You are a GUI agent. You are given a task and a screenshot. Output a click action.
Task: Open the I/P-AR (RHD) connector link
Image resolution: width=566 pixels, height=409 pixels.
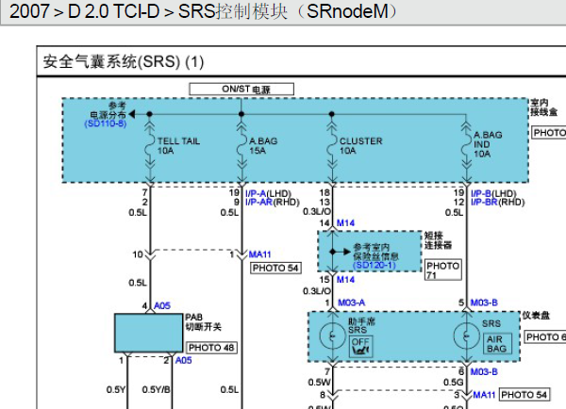click(258, 203)
